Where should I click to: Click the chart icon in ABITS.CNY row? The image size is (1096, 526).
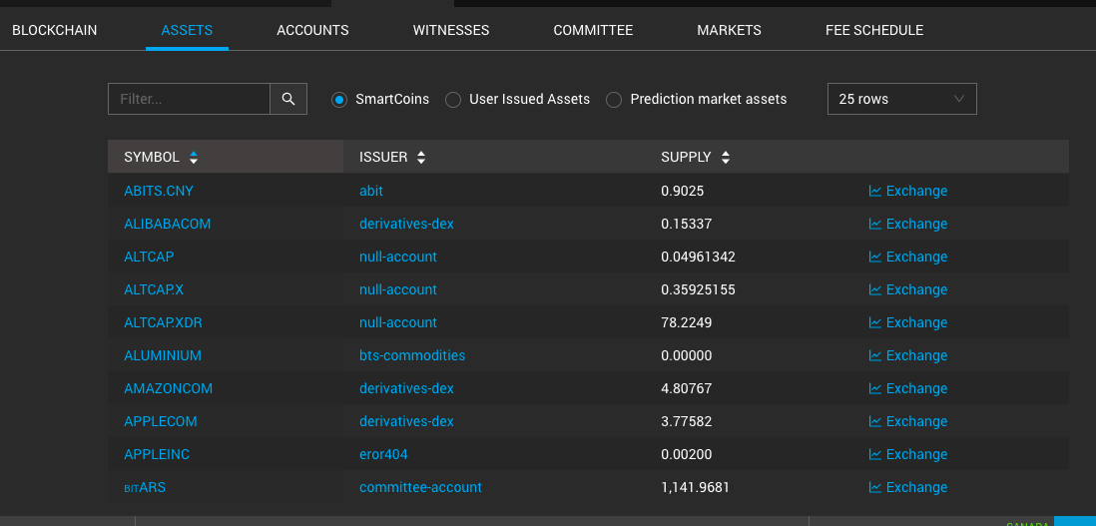[x=874, y=191]
